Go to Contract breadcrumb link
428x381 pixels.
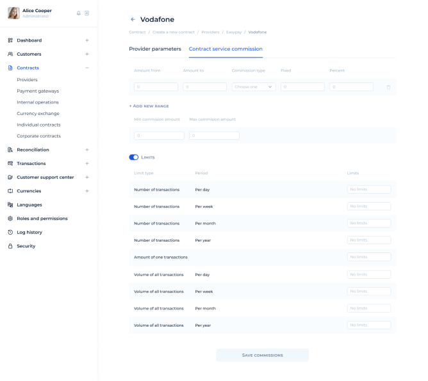(x=137, y=32)
